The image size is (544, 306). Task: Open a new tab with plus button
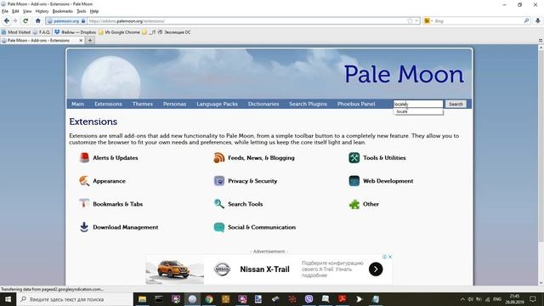(x=90, y=40)
